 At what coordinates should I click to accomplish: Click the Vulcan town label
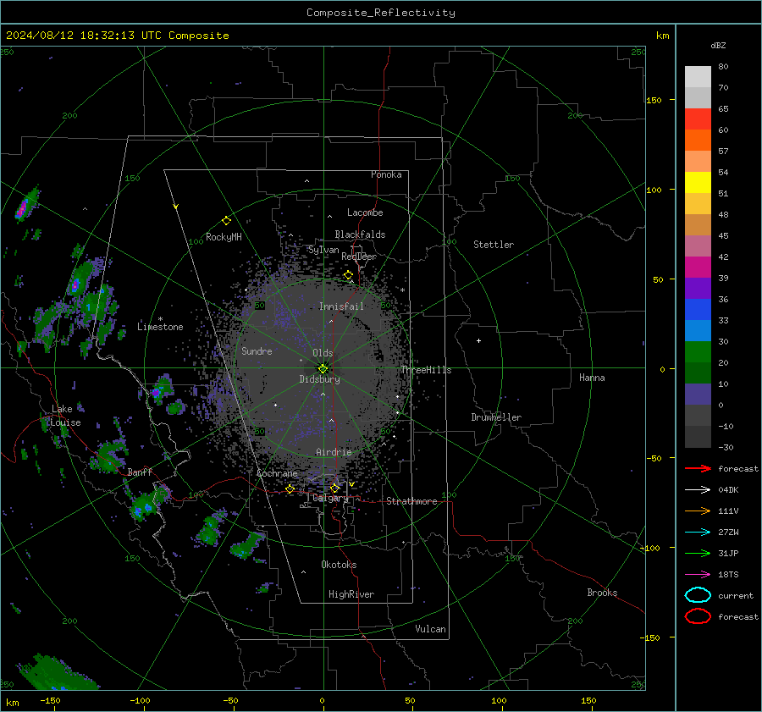coord(430,629)
